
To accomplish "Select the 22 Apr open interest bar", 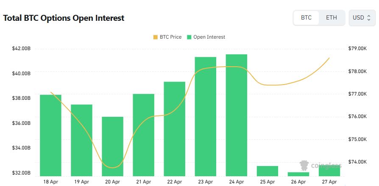I will [x=175, y=129].
